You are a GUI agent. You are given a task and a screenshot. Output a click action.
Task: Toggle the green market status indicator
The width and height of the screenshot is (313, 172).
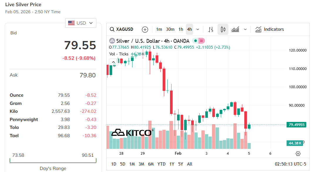195,41
